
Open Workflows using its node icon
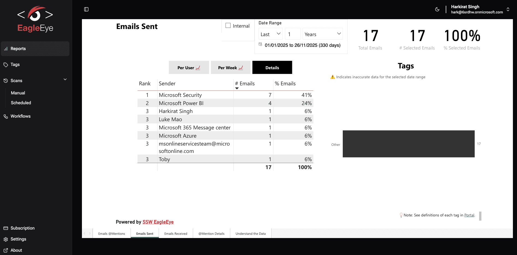6,116
